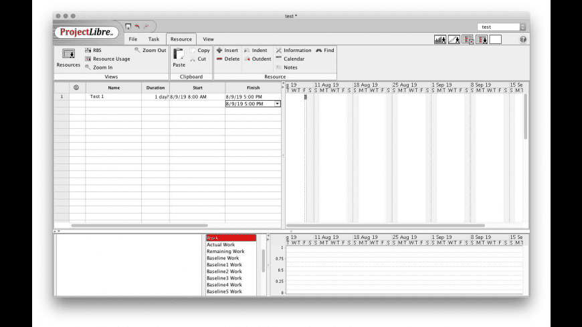Open the resource Calendar
This screenshot has height=327, width=582.
290,59
